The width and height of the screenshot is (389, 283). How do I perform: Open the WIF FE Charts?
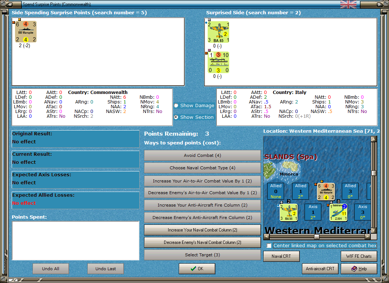pyautogui.click(x=359, y=256)
